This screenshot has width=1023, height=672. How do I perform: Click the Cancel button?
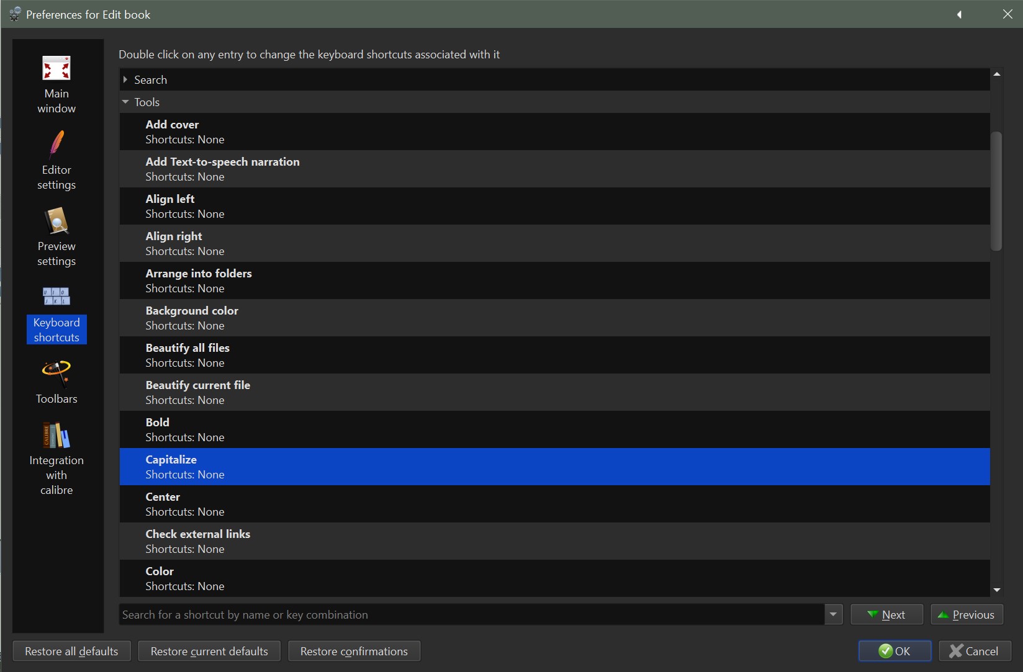(975, 651)
